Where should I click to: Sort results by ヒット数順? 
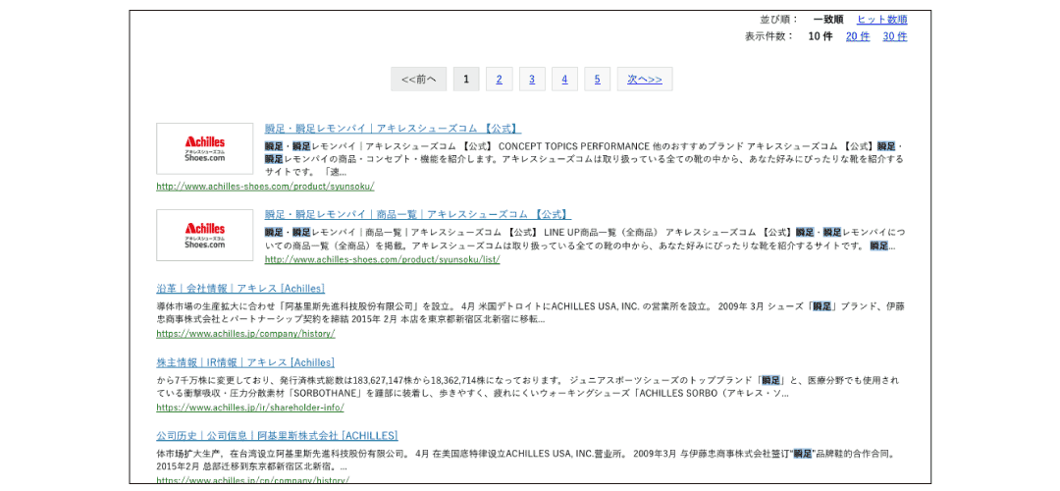[x=881, y=20]
